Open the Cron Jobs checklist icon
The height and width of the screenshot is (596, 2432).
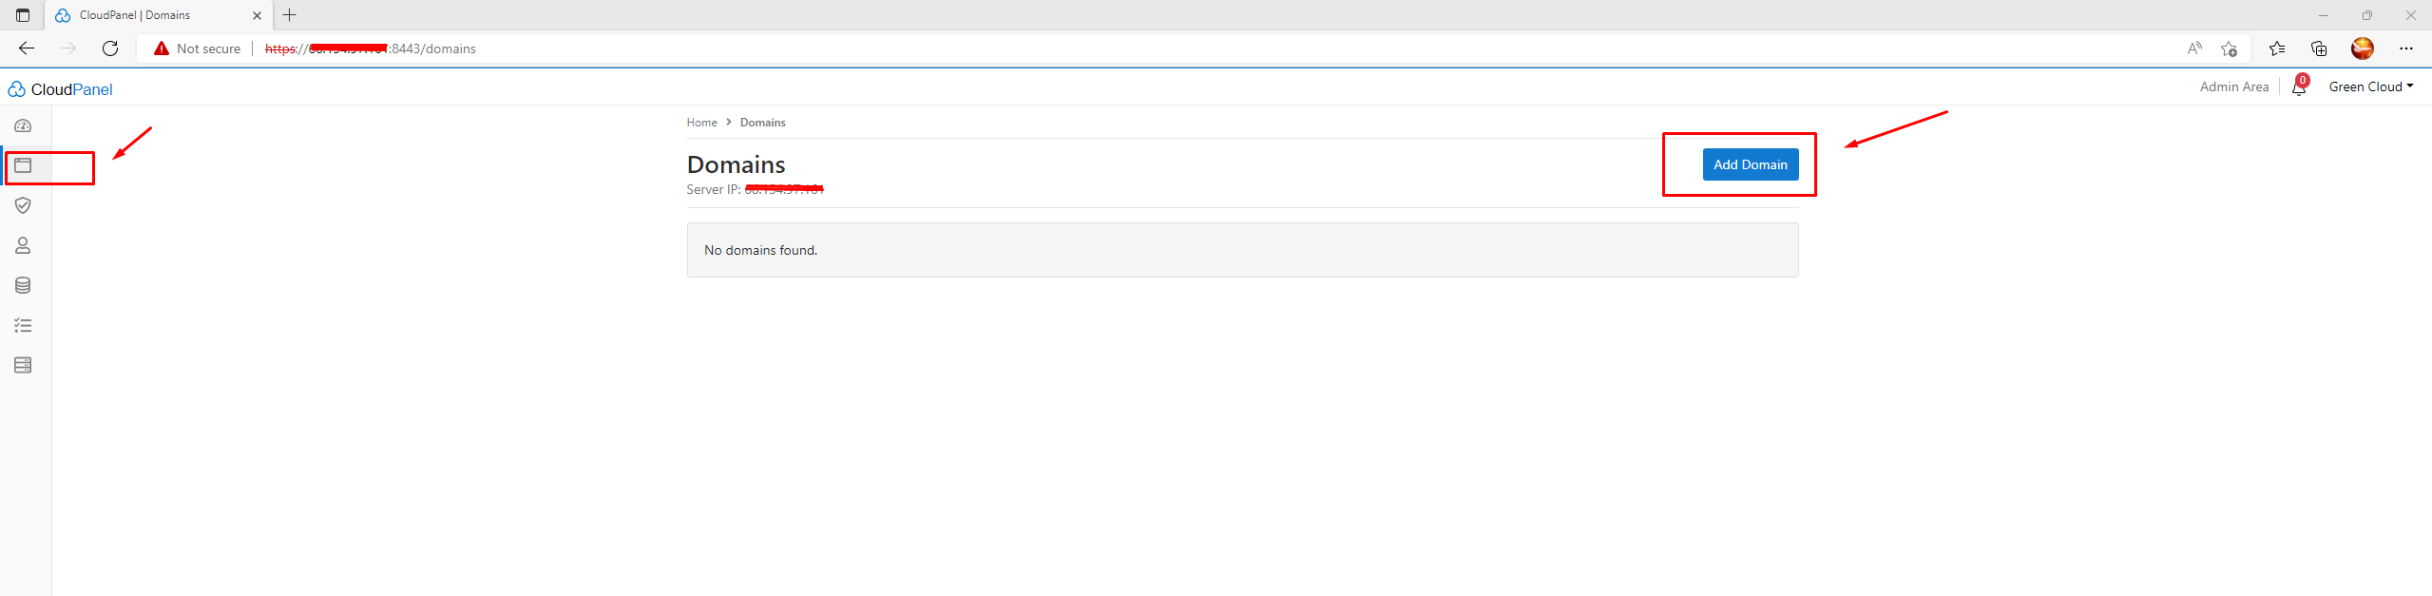[x=23, y=325]
